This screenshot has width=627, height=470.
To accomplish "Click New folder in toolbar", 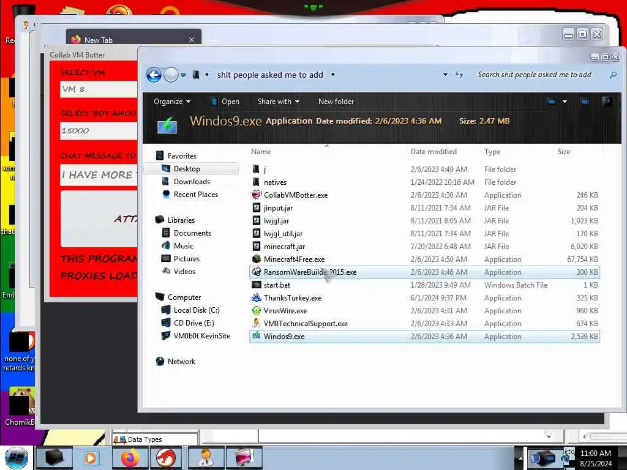I will pyautogui.click(x=336, y=102).
